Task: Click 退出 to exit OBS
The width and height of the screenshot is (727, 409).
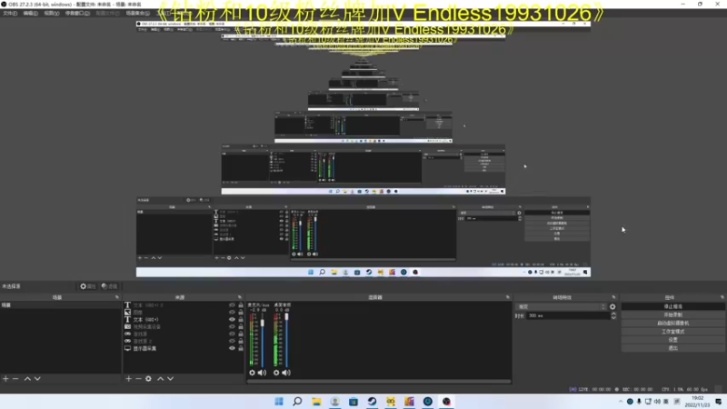Action: click(x=672, y=348)
